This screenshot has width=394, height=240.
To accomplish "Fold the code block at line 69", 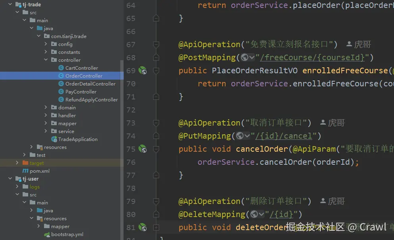I will pos(156,70).
